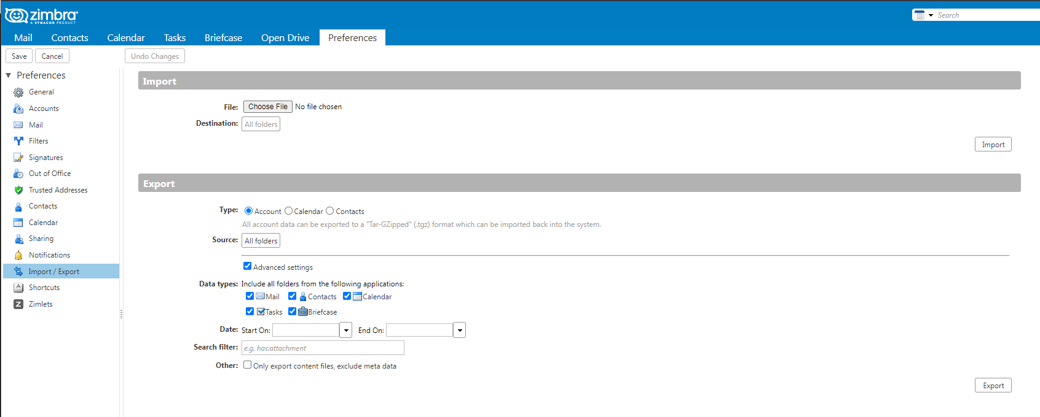Click the Zimbra logo
This screenshot has width=1040, height=417.
click(41, 16)
